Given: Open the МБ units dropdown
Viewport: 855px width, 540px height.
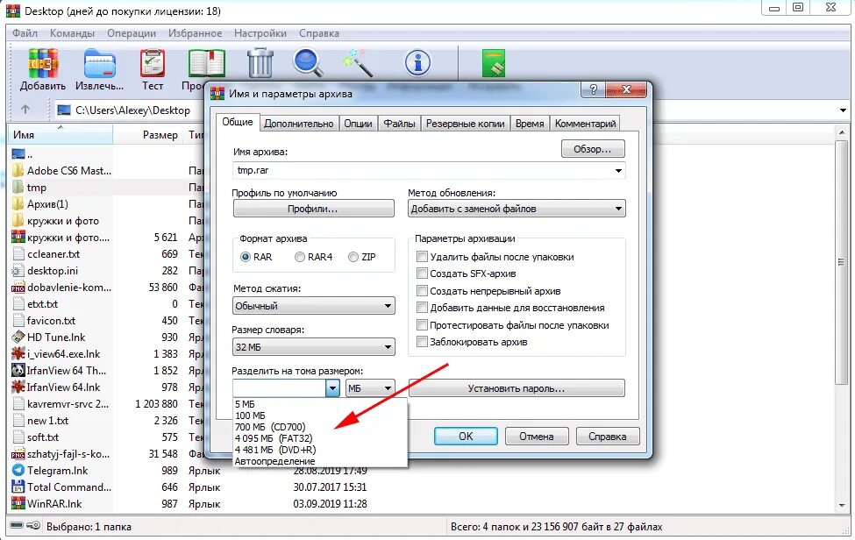Looking at the screenshot, I should click(370, 388).
